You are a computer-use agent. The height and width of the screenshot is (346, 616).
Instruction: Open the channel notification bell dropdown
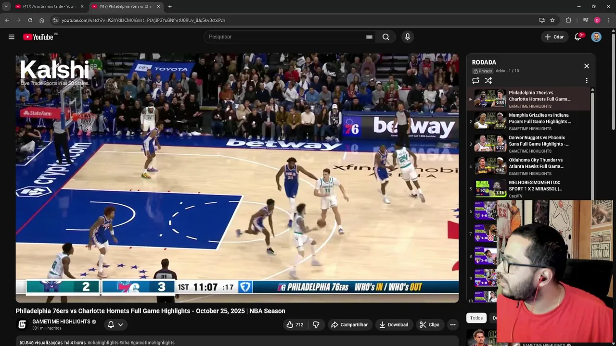pyautogui.click(x=115, y=325)
